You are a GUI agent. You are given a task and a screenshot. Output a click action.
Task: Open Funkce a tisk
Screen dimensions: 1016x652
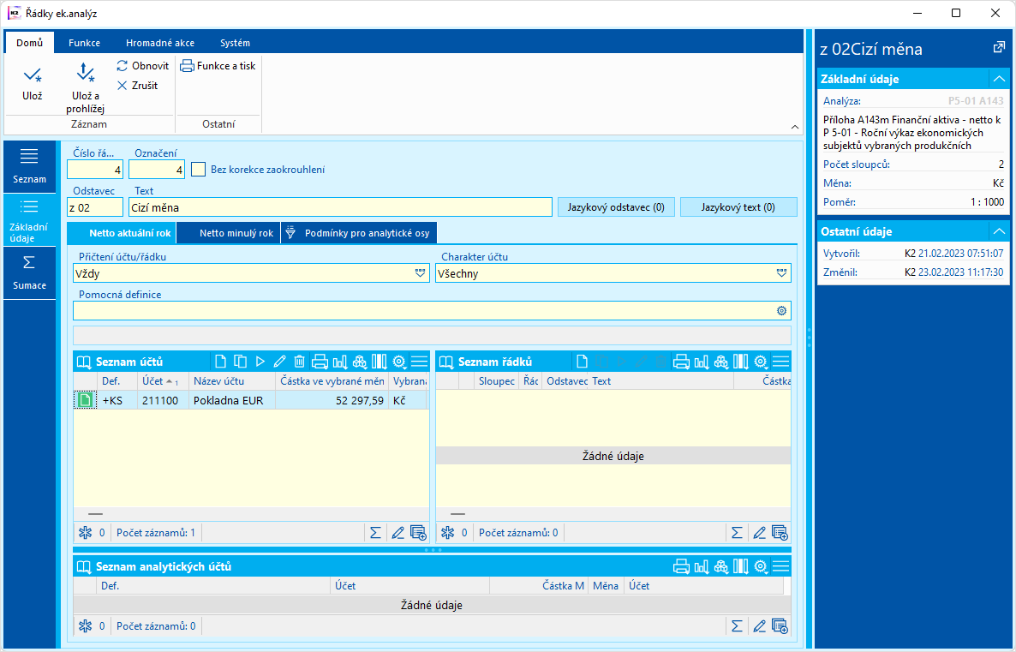(x=218, y=65)
